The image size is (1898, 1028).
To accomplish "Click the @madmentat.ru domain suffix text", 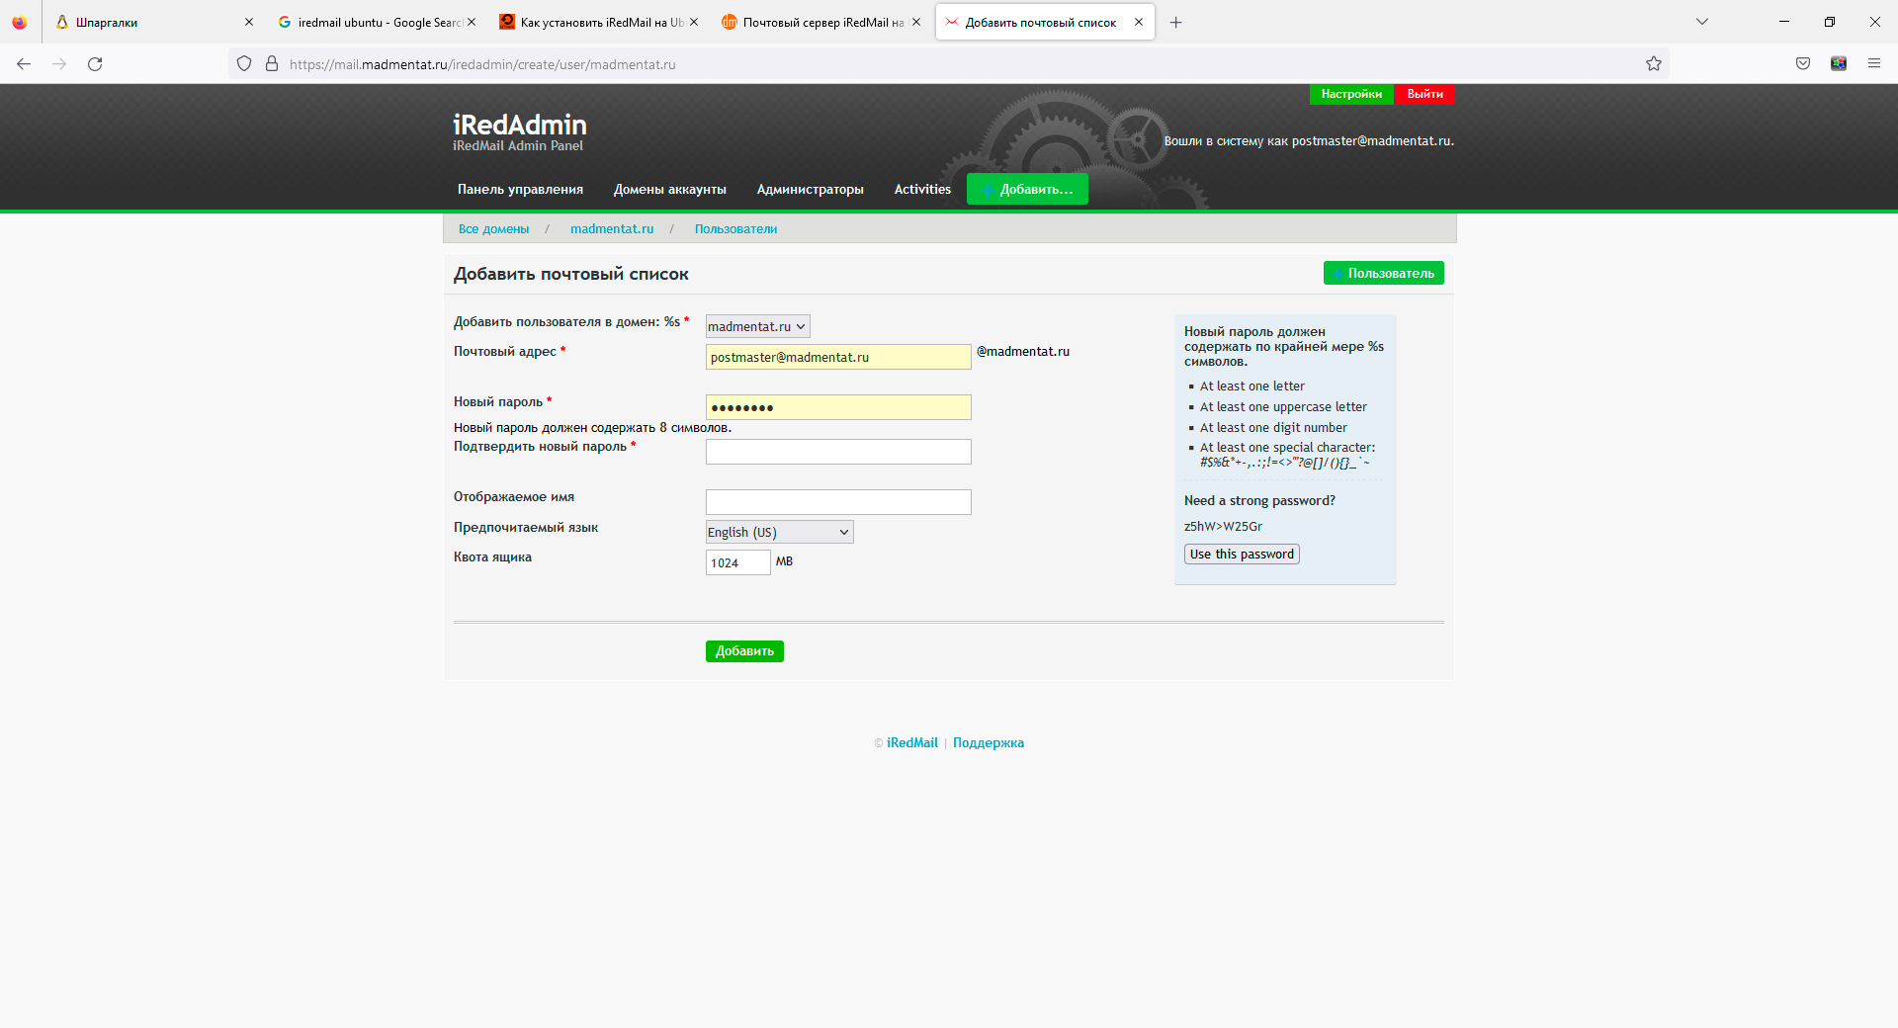I will 1023,352.
